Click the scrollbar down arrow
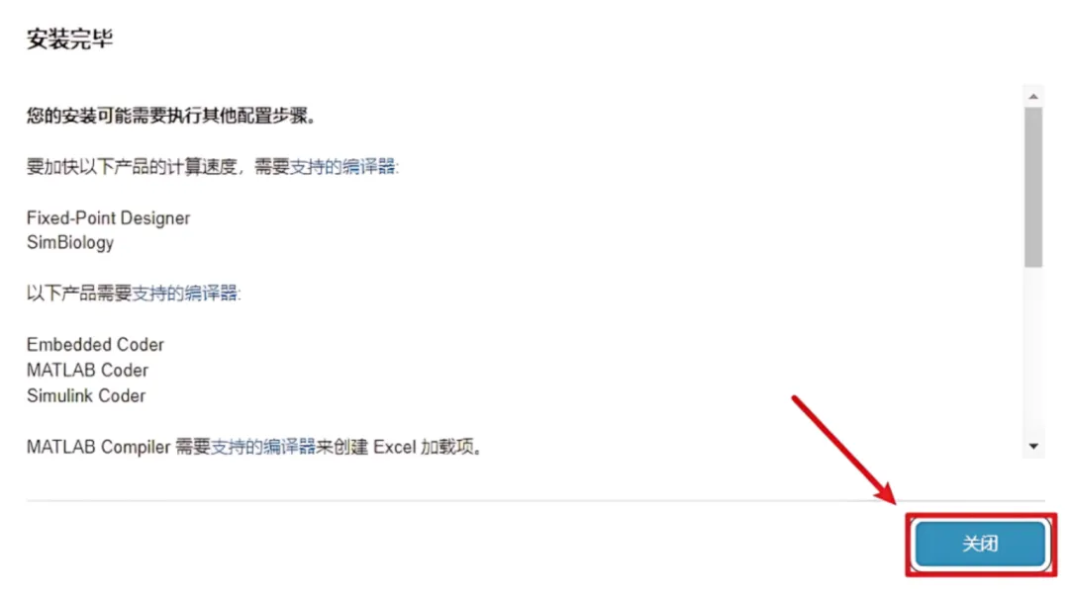 (x=1033, y=447)
